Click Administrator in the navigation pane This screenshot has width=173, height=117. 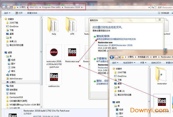point(16,78)
